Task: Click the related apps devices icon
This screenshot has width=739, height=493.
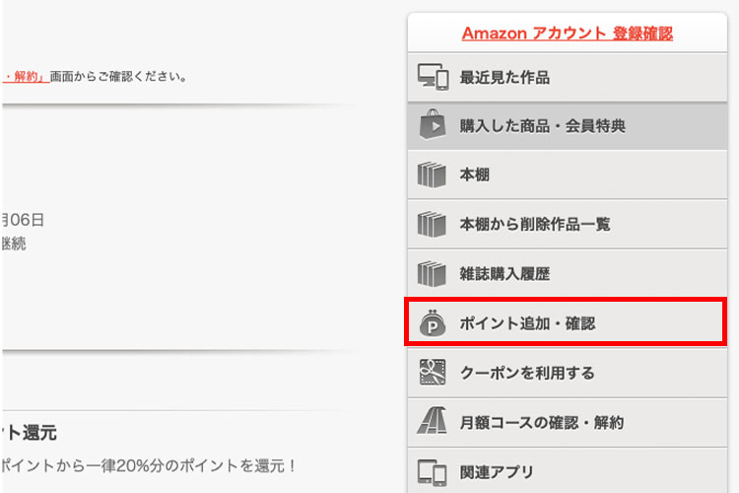Action: click(434, 470)
